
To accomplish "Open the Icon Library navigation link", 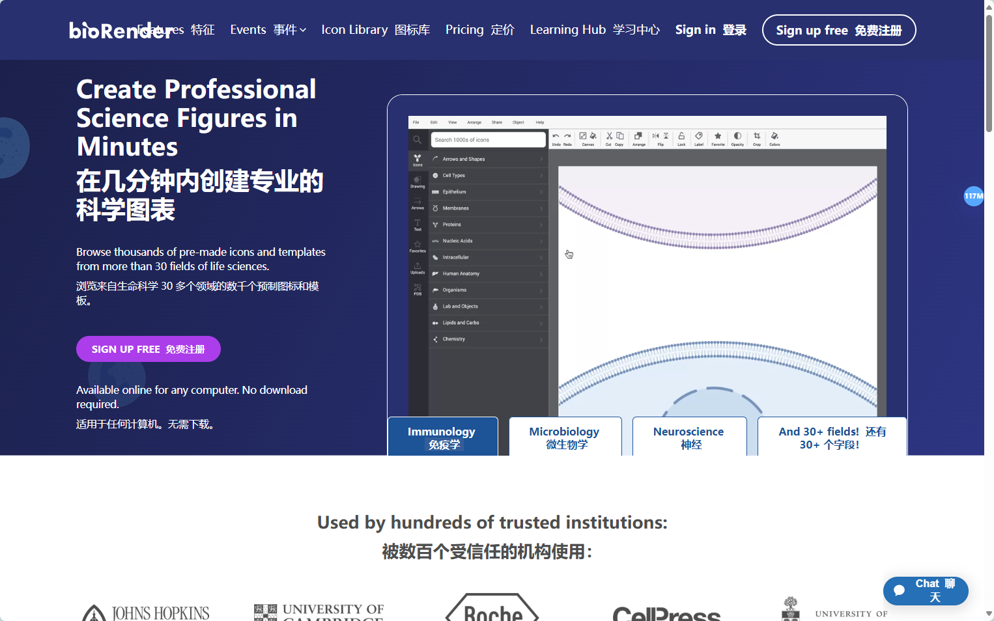I will click(375, 30).
